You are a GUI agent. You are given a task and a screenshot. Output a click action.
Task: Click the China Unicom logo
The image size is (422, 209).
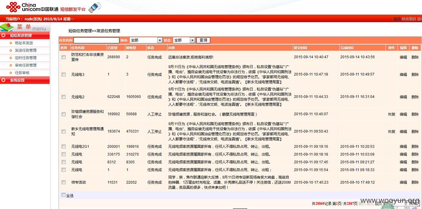(32, 7)
